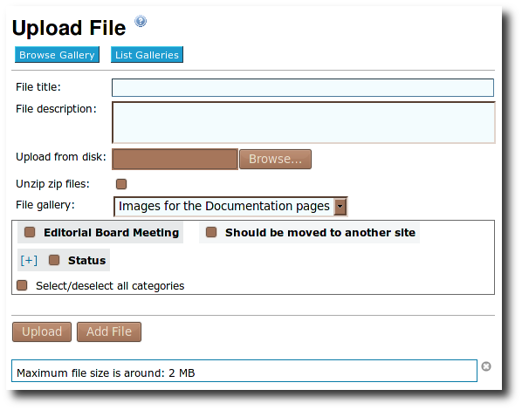Screen dimensions: 522x410
Task: Click the Status category label
Action: coord(87,260)
